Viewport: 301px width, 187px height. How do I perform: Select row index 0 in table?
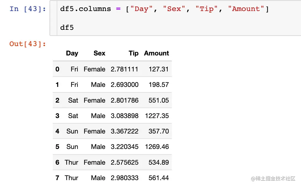(x=57, y=69)
